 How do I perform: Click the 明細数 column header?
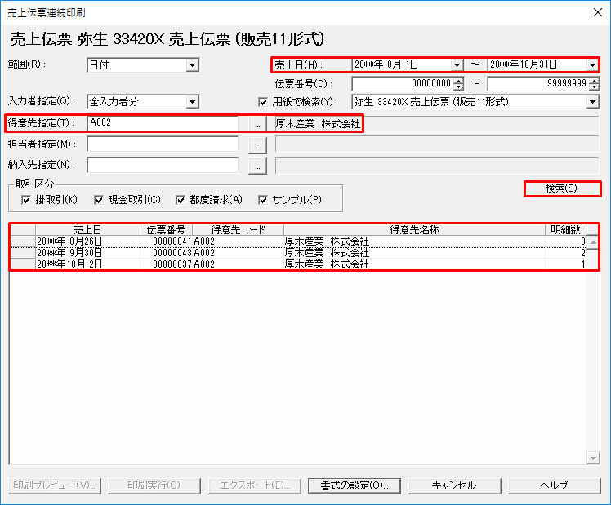565,229
